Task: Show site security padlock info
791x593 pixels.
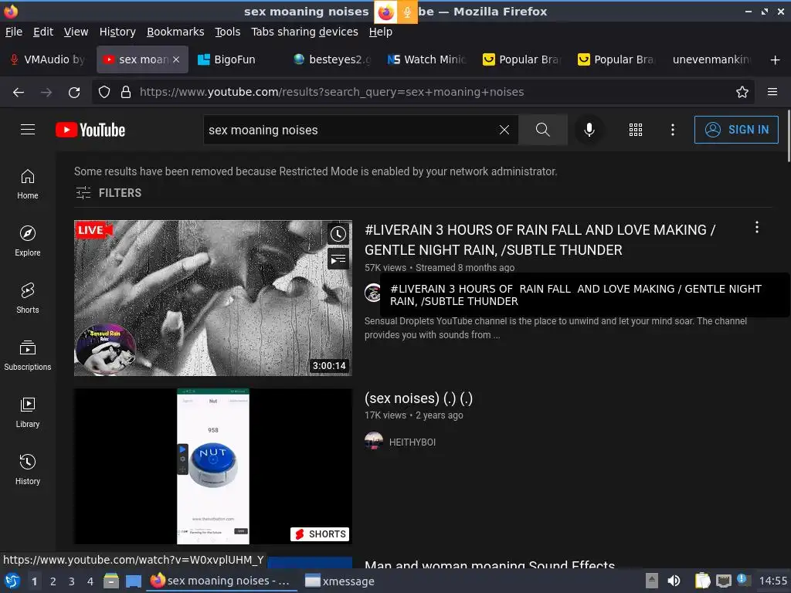Action: pos(126,92)
